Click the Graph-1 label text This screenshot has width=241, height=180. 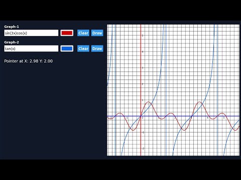(12, 26)
